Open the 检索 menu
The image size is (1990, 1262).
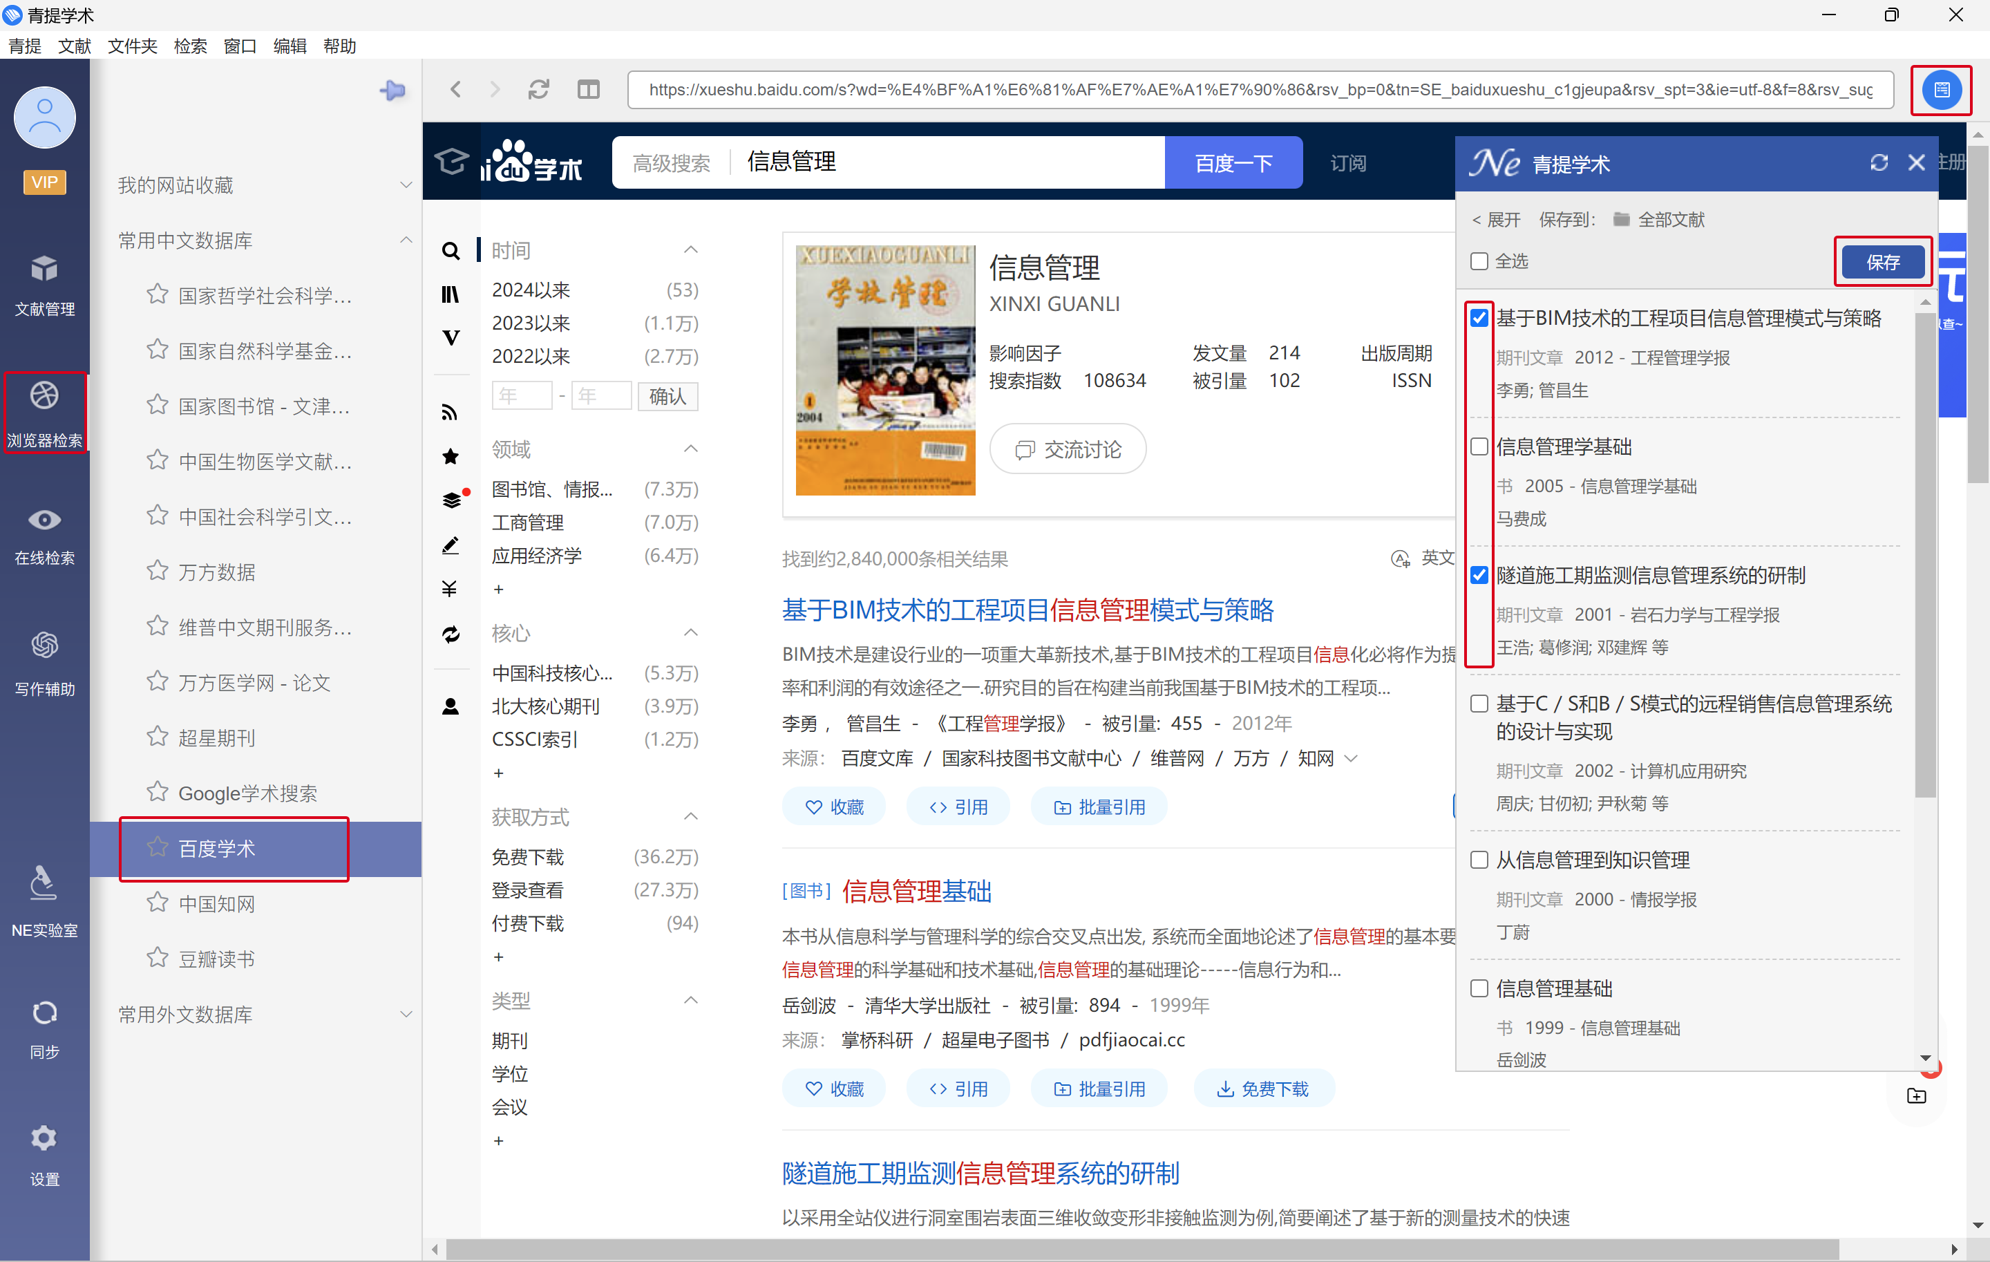pos(190,46)
